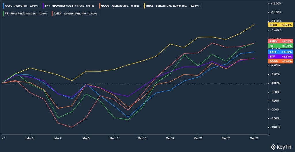Select the FB Meta Platforms legend entry

[x=26, y=14]
